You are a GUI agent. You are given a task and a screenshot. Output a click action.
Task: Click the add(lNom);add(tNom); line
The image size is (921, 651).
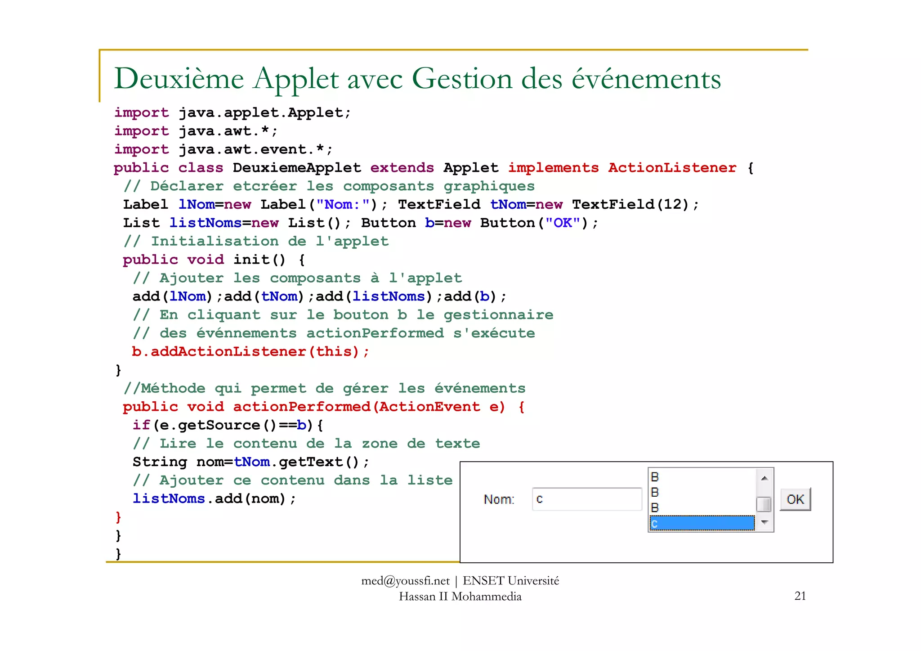point(319,296)
